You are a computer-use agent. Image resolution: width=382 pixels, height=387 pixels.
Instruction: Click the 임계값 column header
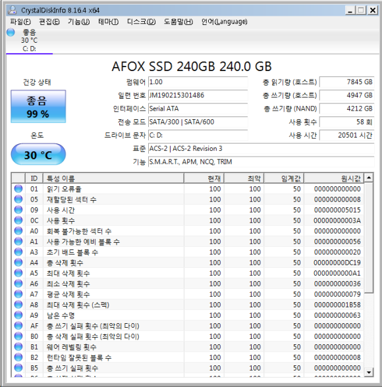(284, 178)
